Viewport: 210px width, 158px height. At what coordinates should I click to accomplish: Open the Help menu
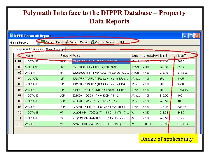coord(123,42)
